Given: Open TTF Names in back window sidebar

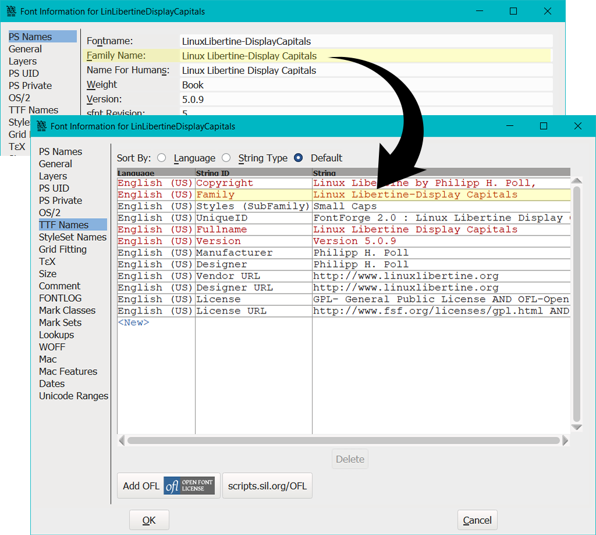Looking at the screenshot, I should click(33, 110).
